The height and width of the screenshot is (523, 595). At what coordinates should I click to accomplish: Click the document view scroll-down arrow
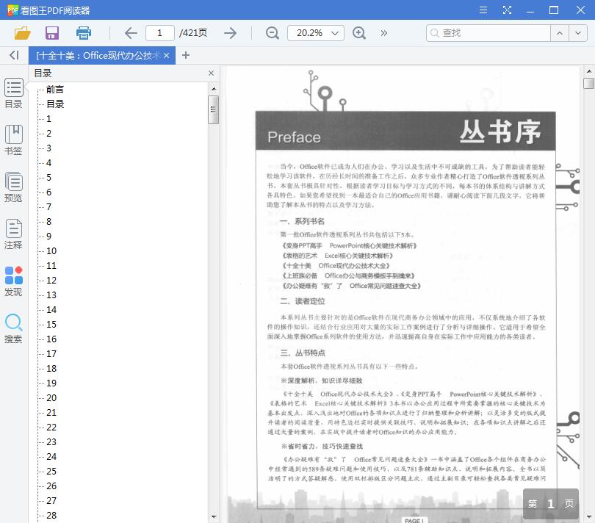point(588,516)
